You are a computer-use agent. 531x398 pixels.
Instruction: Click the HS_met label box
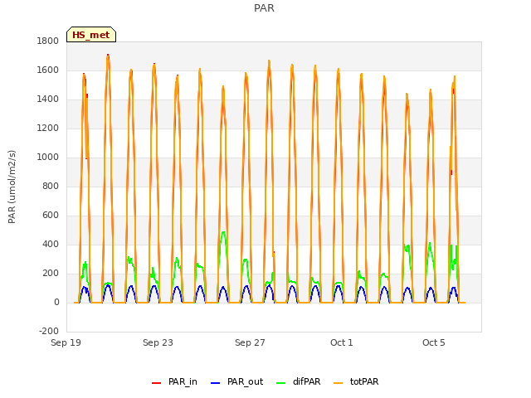pyautogui.click(x=91, y=35)
